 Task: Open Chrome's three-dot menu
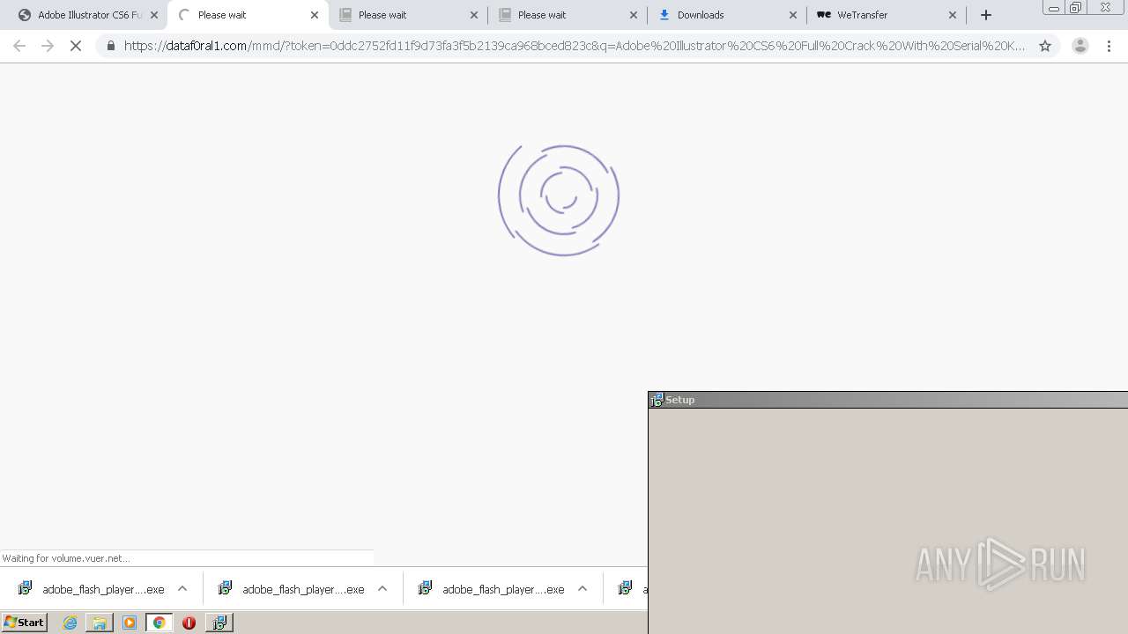(1109, 46)
